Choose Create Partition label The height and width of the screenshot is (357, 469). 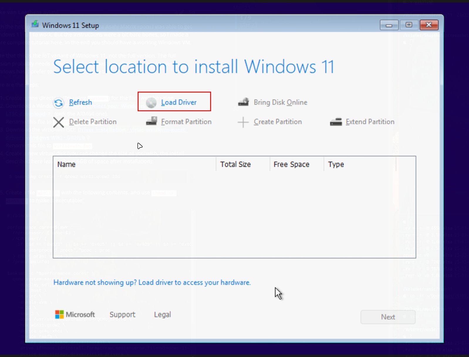pyautogui.click(x=278, y=122)
